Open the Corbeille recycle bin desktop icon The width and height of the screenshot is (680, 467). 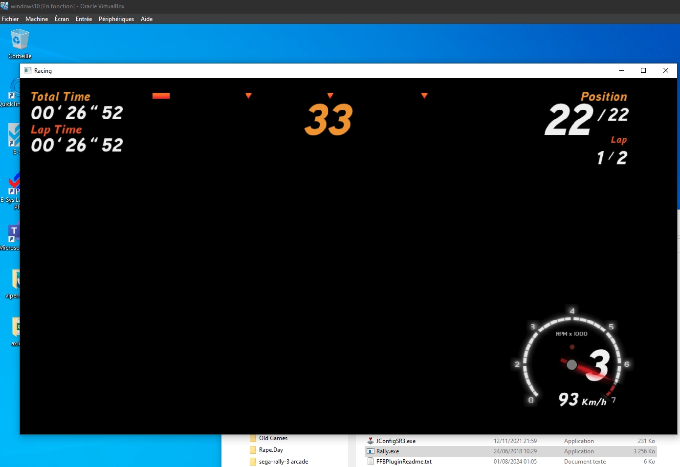tap(20, 40)
